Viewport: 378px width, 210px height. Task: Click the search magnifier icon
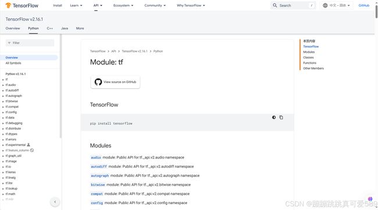275,5
